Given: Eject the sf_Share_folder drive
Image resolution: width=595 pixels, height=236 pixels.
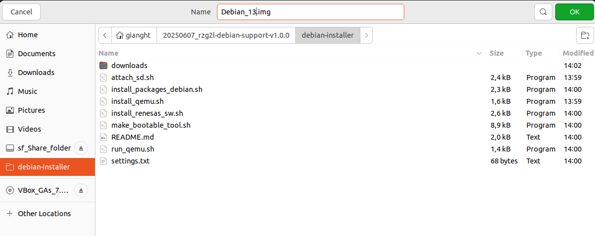Looking at the screenshot, I should pyautogui.click(x=81, y=148).
